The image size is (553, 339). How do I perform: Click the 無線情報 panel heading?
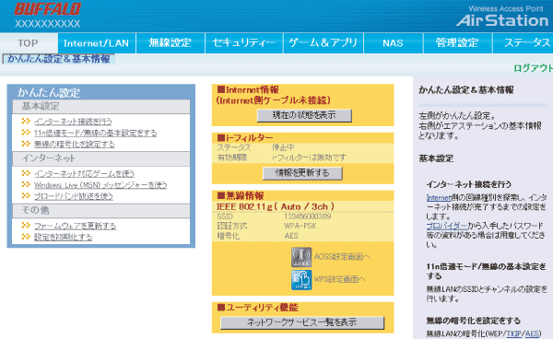point(241,195)
